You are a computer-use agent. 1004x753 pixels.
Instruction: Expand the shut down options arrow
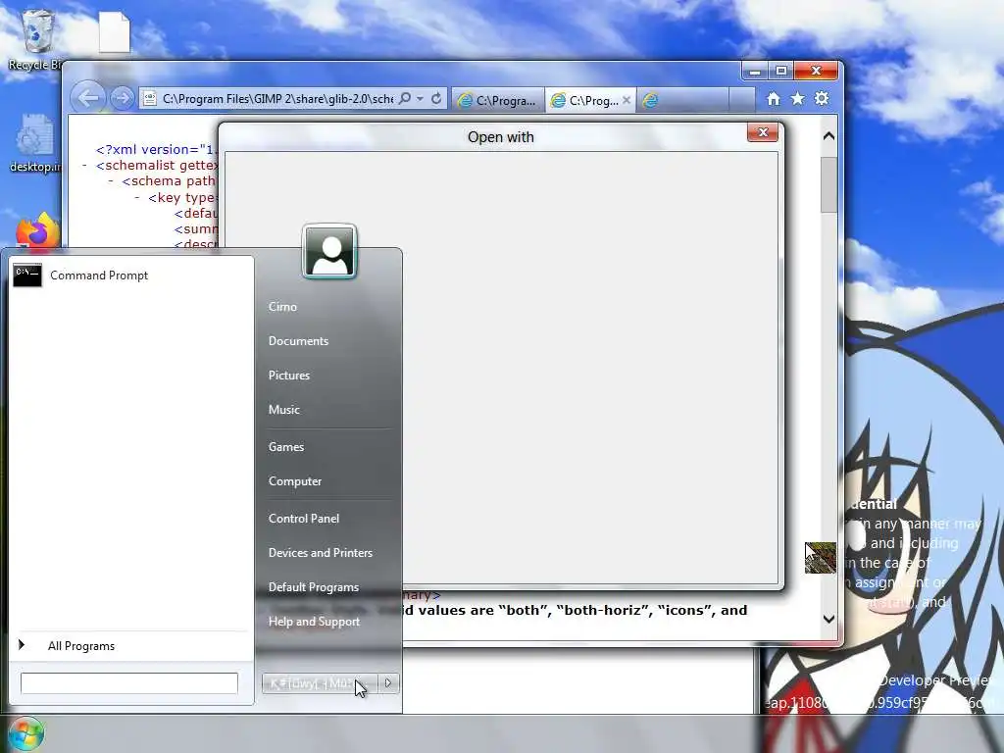[x=388, y=683]
